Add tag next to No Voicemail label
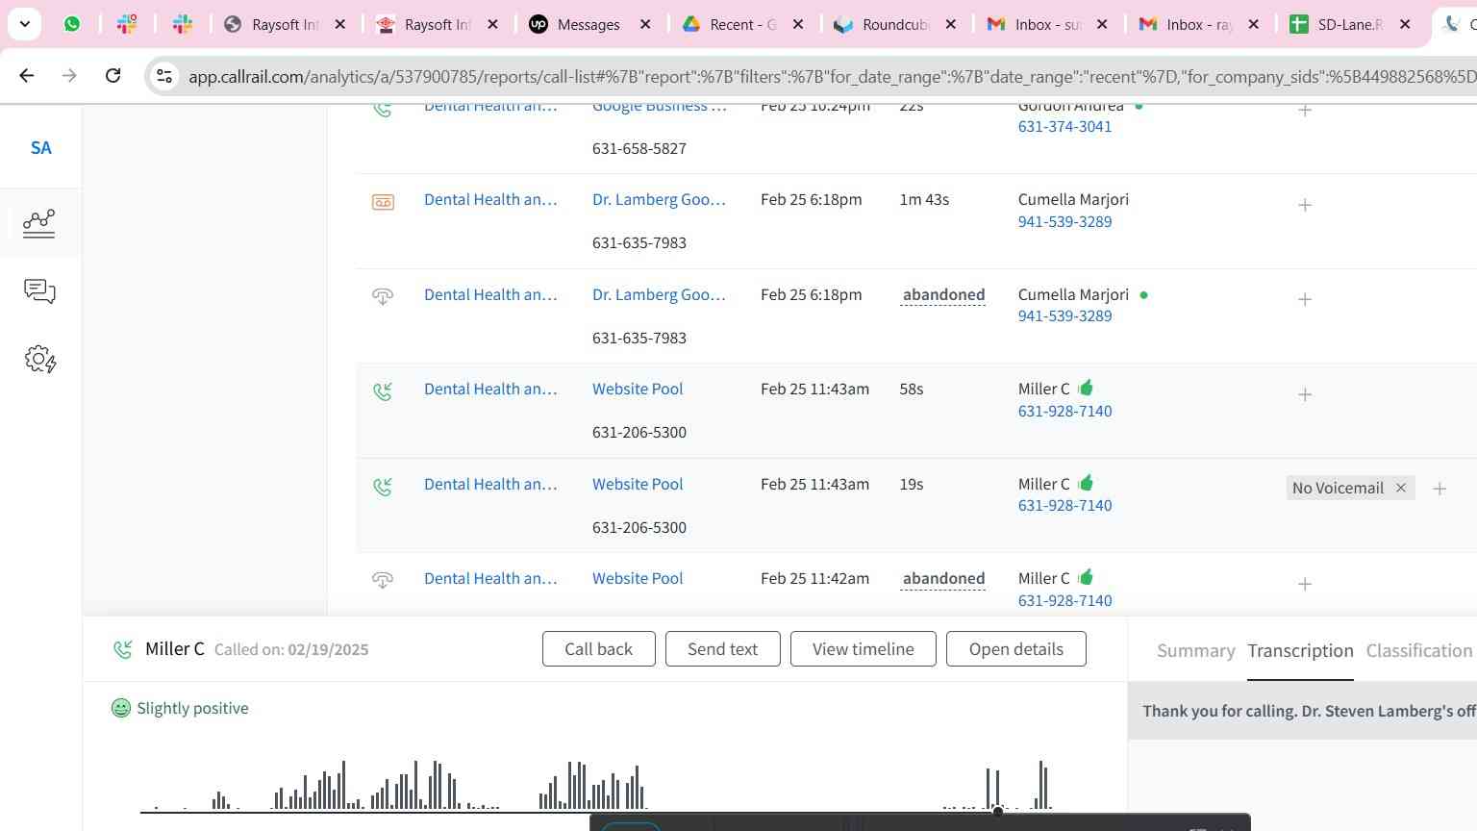The image size is (1477, 831). point(1439,489)
